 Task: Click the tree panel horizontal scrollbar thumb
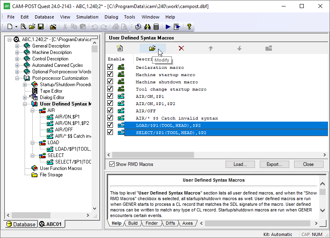tap(31, 215)
